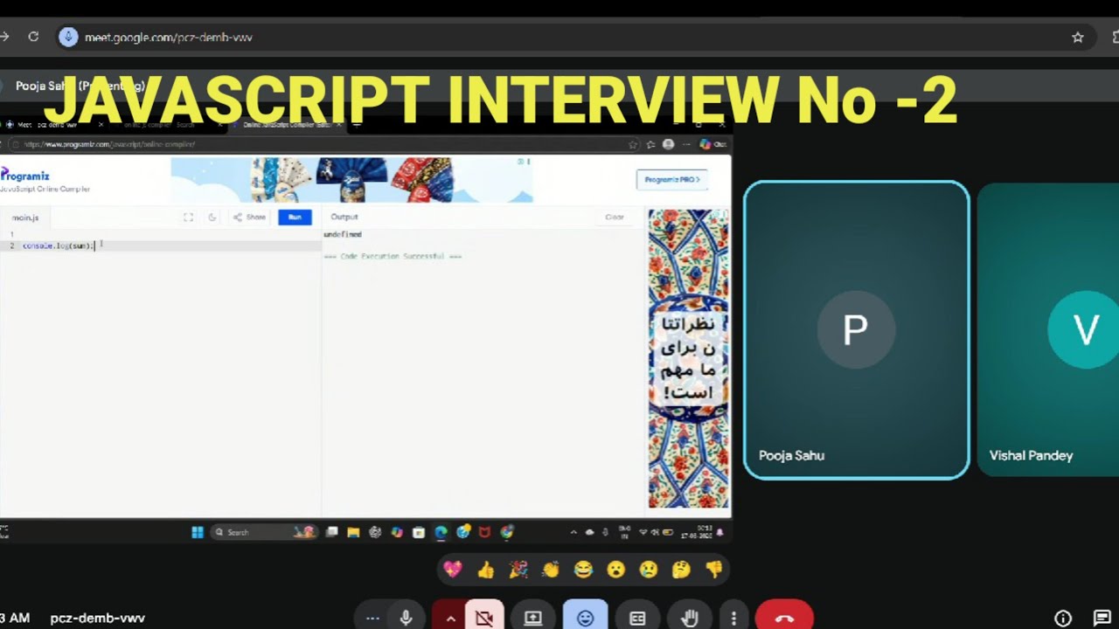
Task: Bookmark this page with star icon
Action: click(1078, 38)
